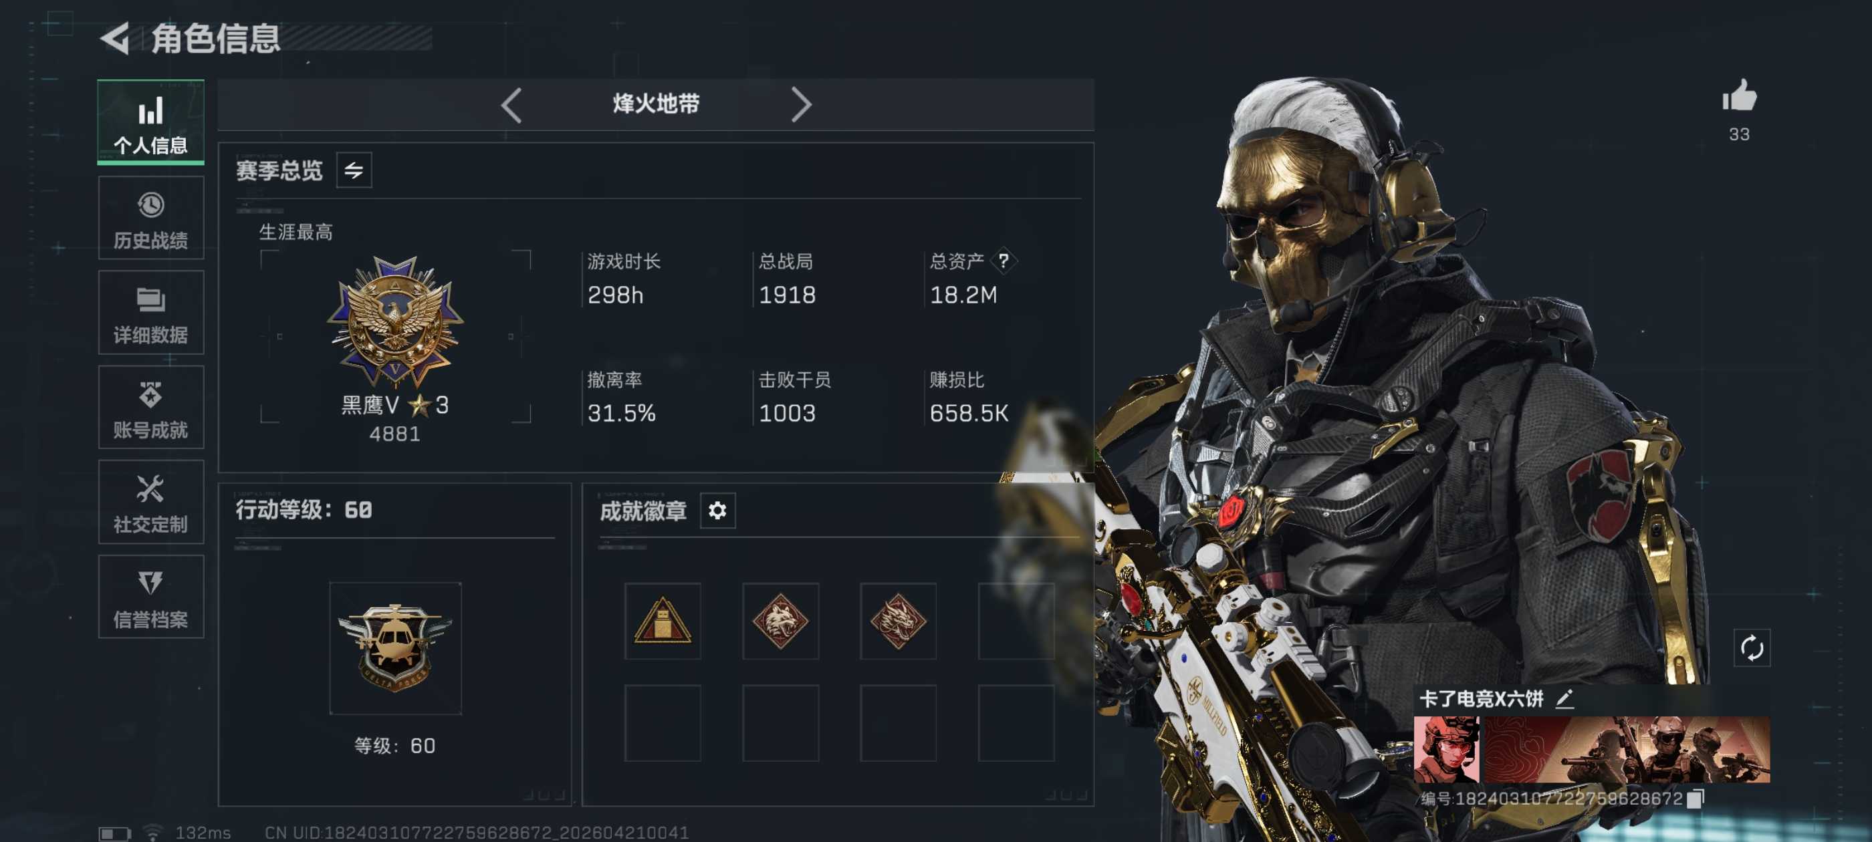Give a thumbs-up like to this profile
1872x842 pixels.
[x=1738, y=96]
